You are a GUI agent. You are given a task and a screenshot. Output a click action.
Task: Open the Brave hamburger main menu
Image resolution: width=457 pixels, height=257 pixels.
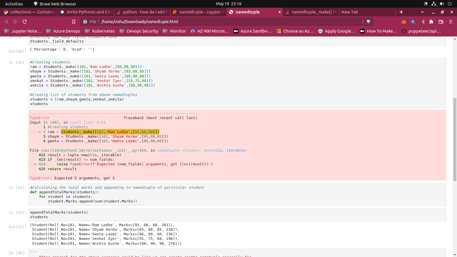tap(451, 22)
